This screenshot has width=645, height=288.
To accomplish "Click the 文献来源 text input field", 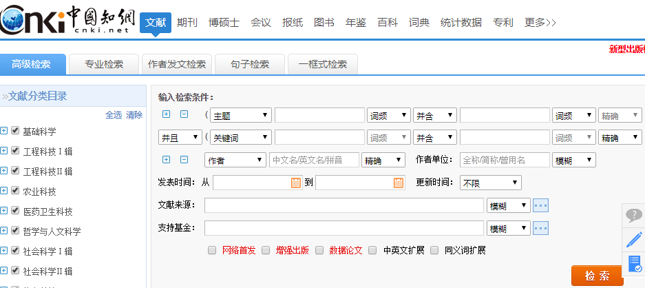I will point(344,205).
